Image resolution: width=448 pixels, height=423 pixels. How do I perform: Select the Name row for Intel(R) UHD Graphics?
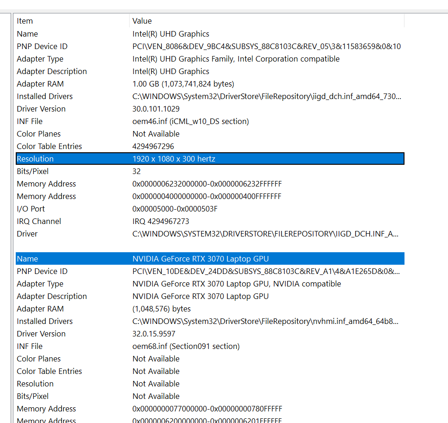(x=210, y=34)
